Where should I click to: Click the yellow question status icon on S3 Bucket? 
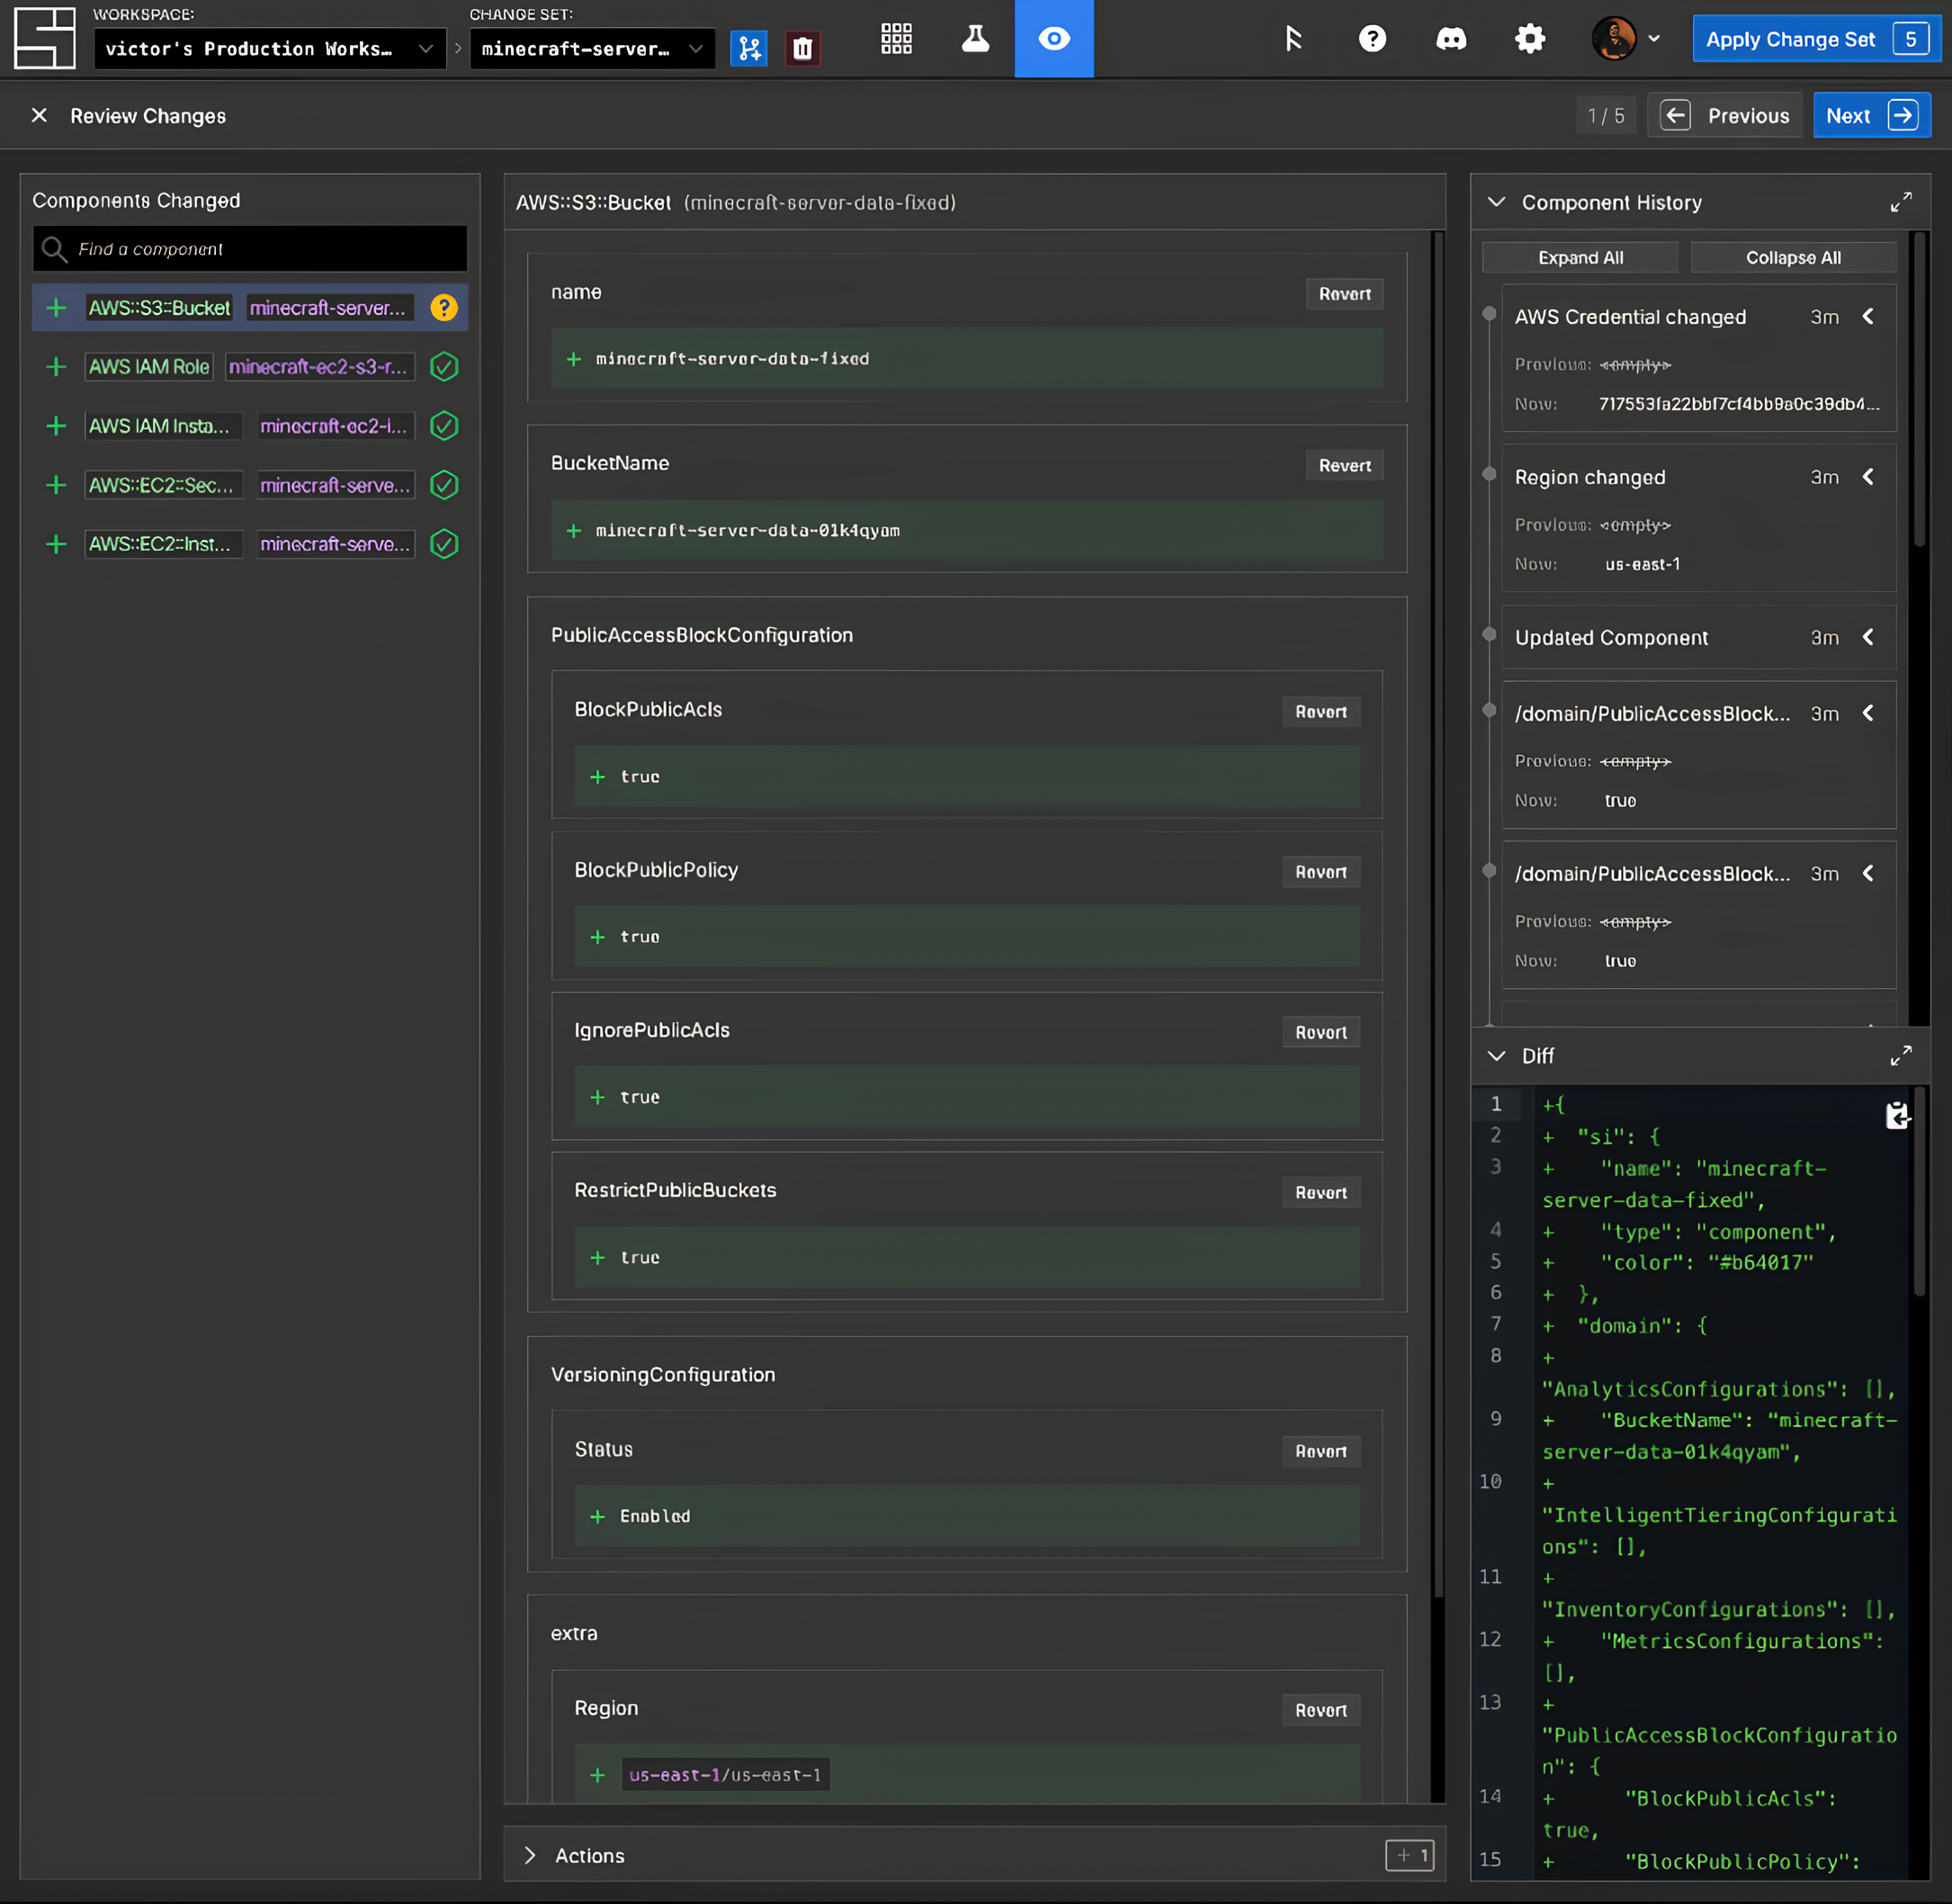[443, 308]
